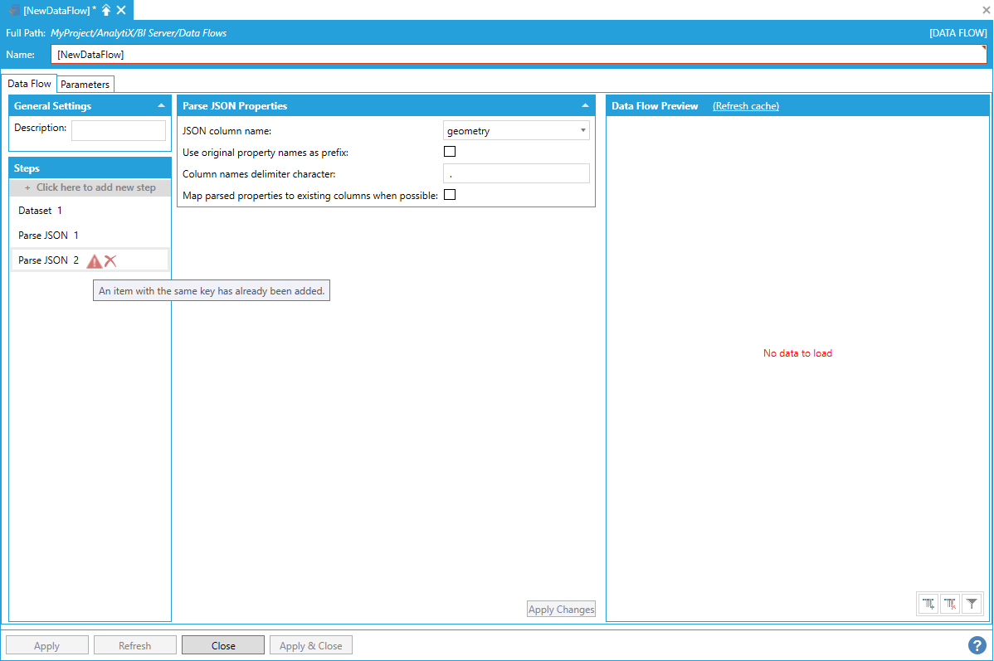
Task: Click the filter funnel icon in preview
Action: 972,604
